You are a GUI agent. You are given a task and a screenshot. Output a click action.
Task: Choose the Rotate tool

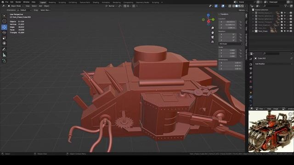[4, 33]
